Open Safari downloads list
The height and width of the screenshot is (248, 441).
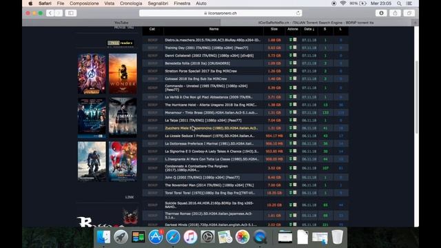(x=381, y=13)
